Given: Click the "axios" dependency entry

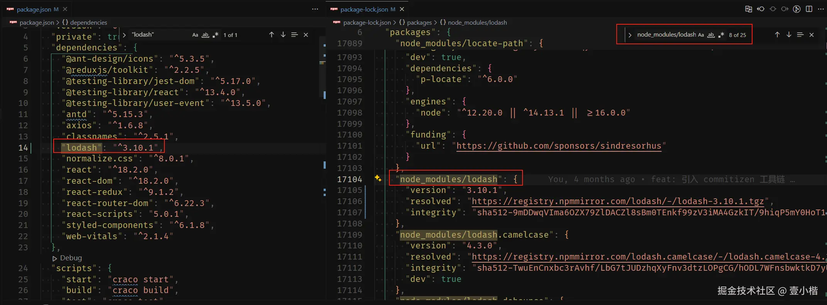Looking at the screenshot, I should pos(107,126).
